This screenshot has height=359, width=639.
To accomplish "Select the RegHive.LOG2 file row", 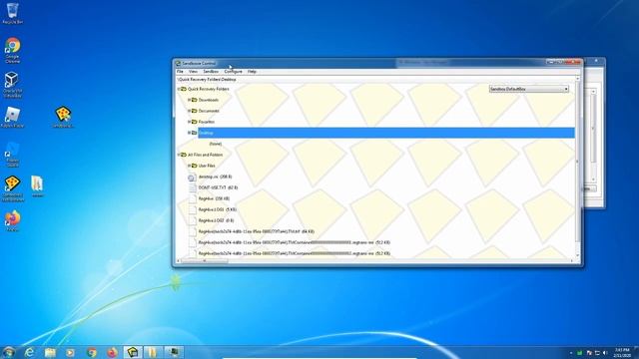I will (216, 220).
